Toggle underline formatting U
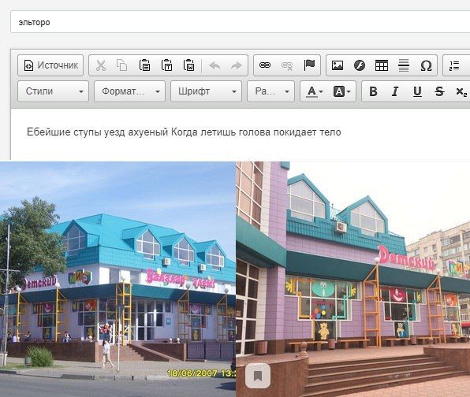Viewport: 470px width, 397px height. (417, 91)
